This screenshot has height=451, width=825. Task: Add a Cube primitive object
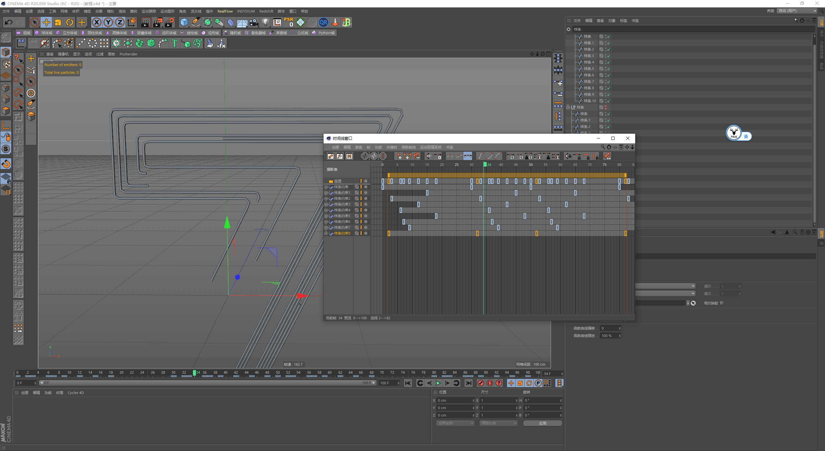pos(184,22)
